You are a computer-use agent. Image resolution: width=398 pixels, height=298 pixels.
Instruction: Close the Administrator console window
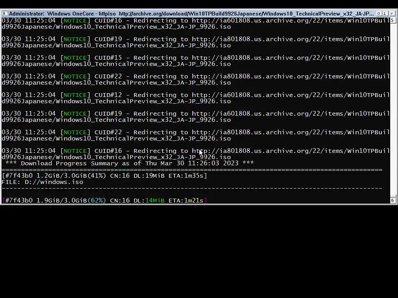click(x=392, y=14)
